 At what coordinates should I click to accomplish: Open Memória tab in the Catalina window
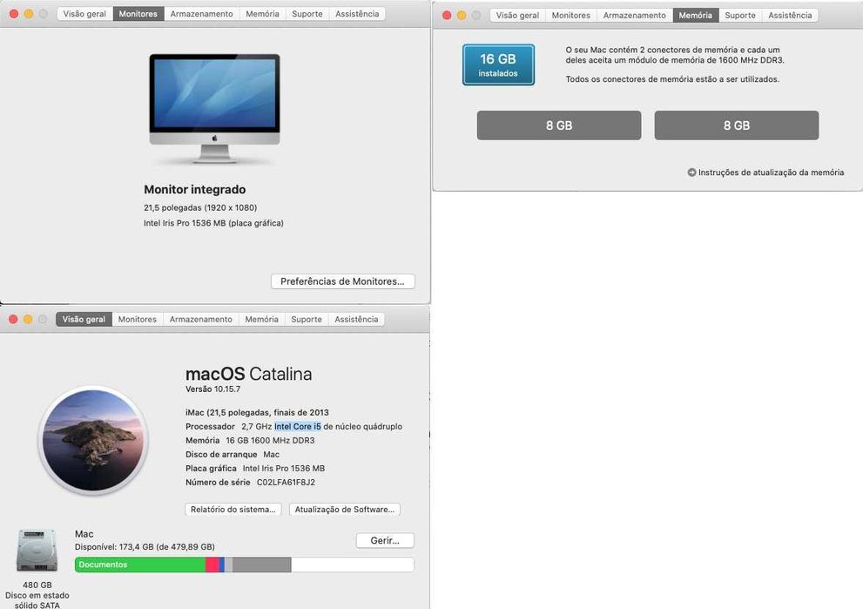pos(262,320)
